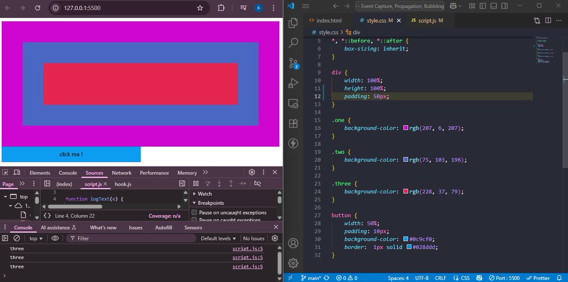Switch to DevTools Network tab
Screen dimensions: 568x282
[122, 173]
